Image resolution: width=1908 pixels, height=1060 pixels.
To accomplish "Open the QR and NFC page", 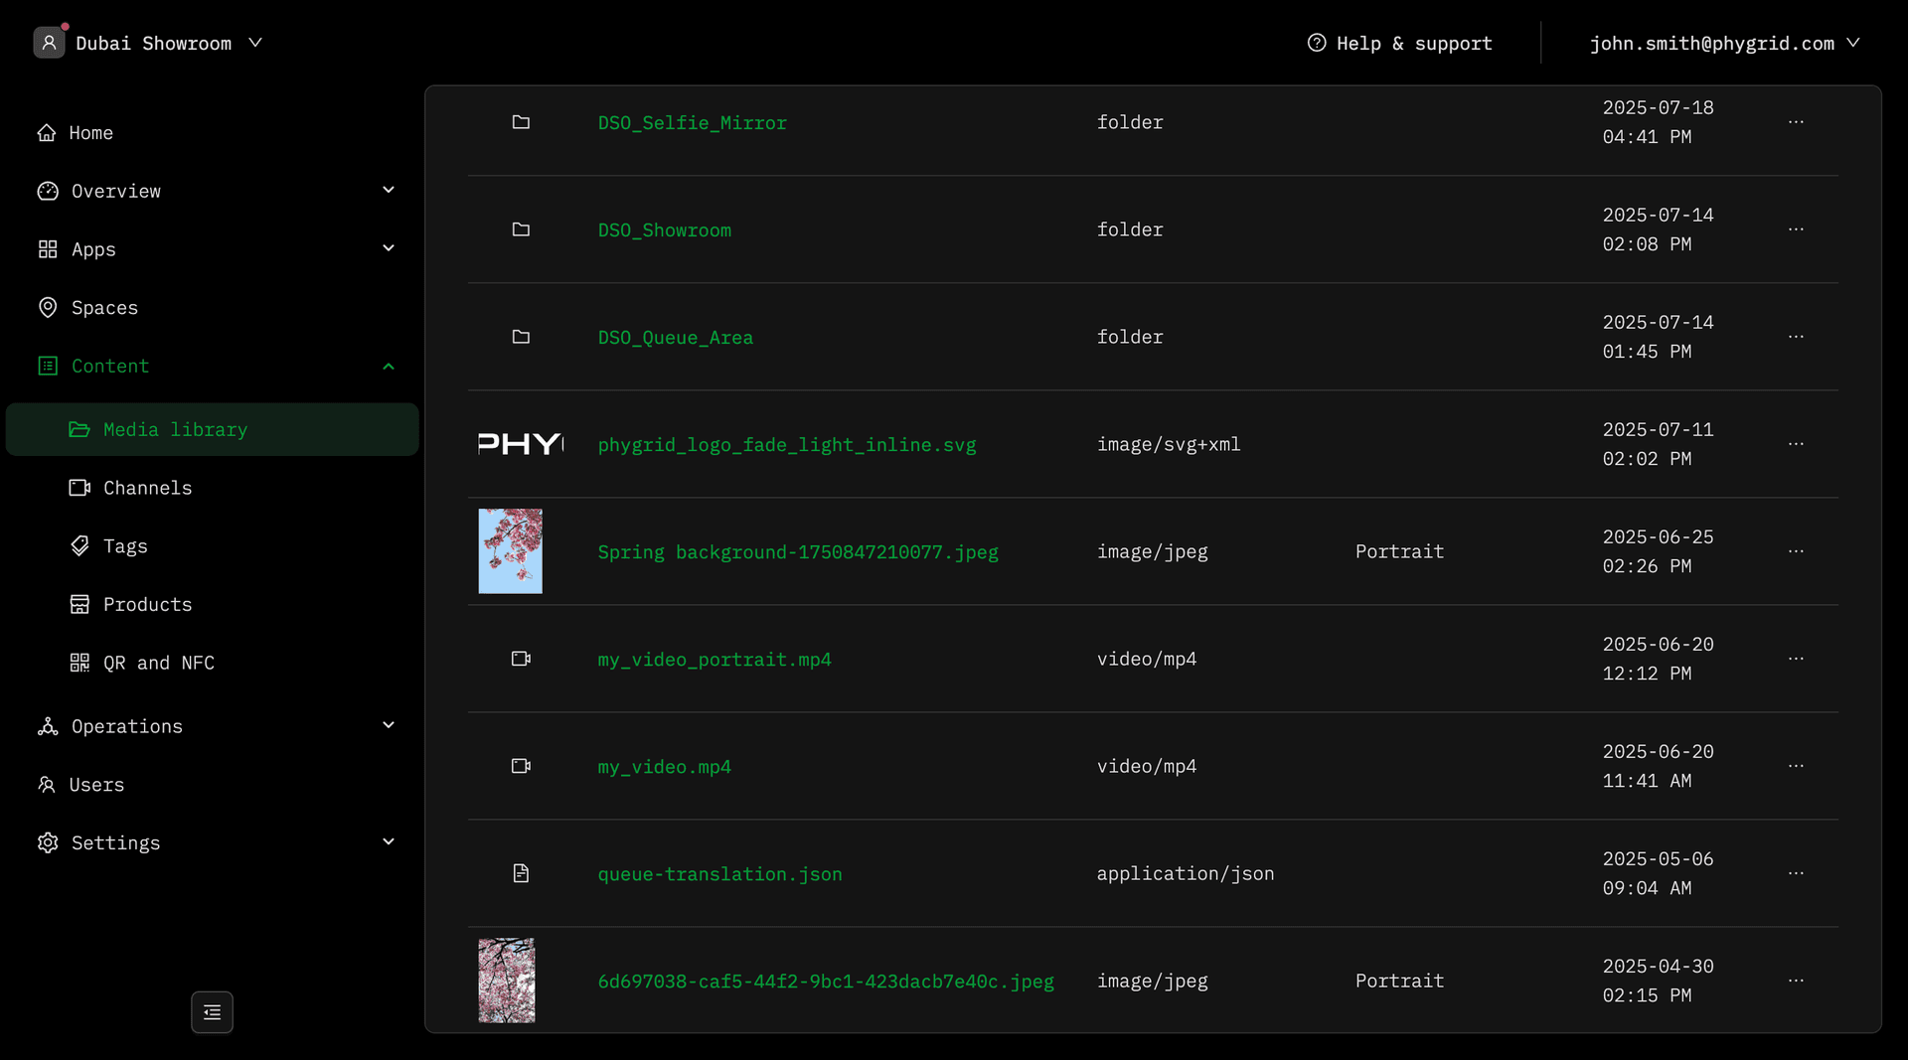I will (x=158, y=663).
